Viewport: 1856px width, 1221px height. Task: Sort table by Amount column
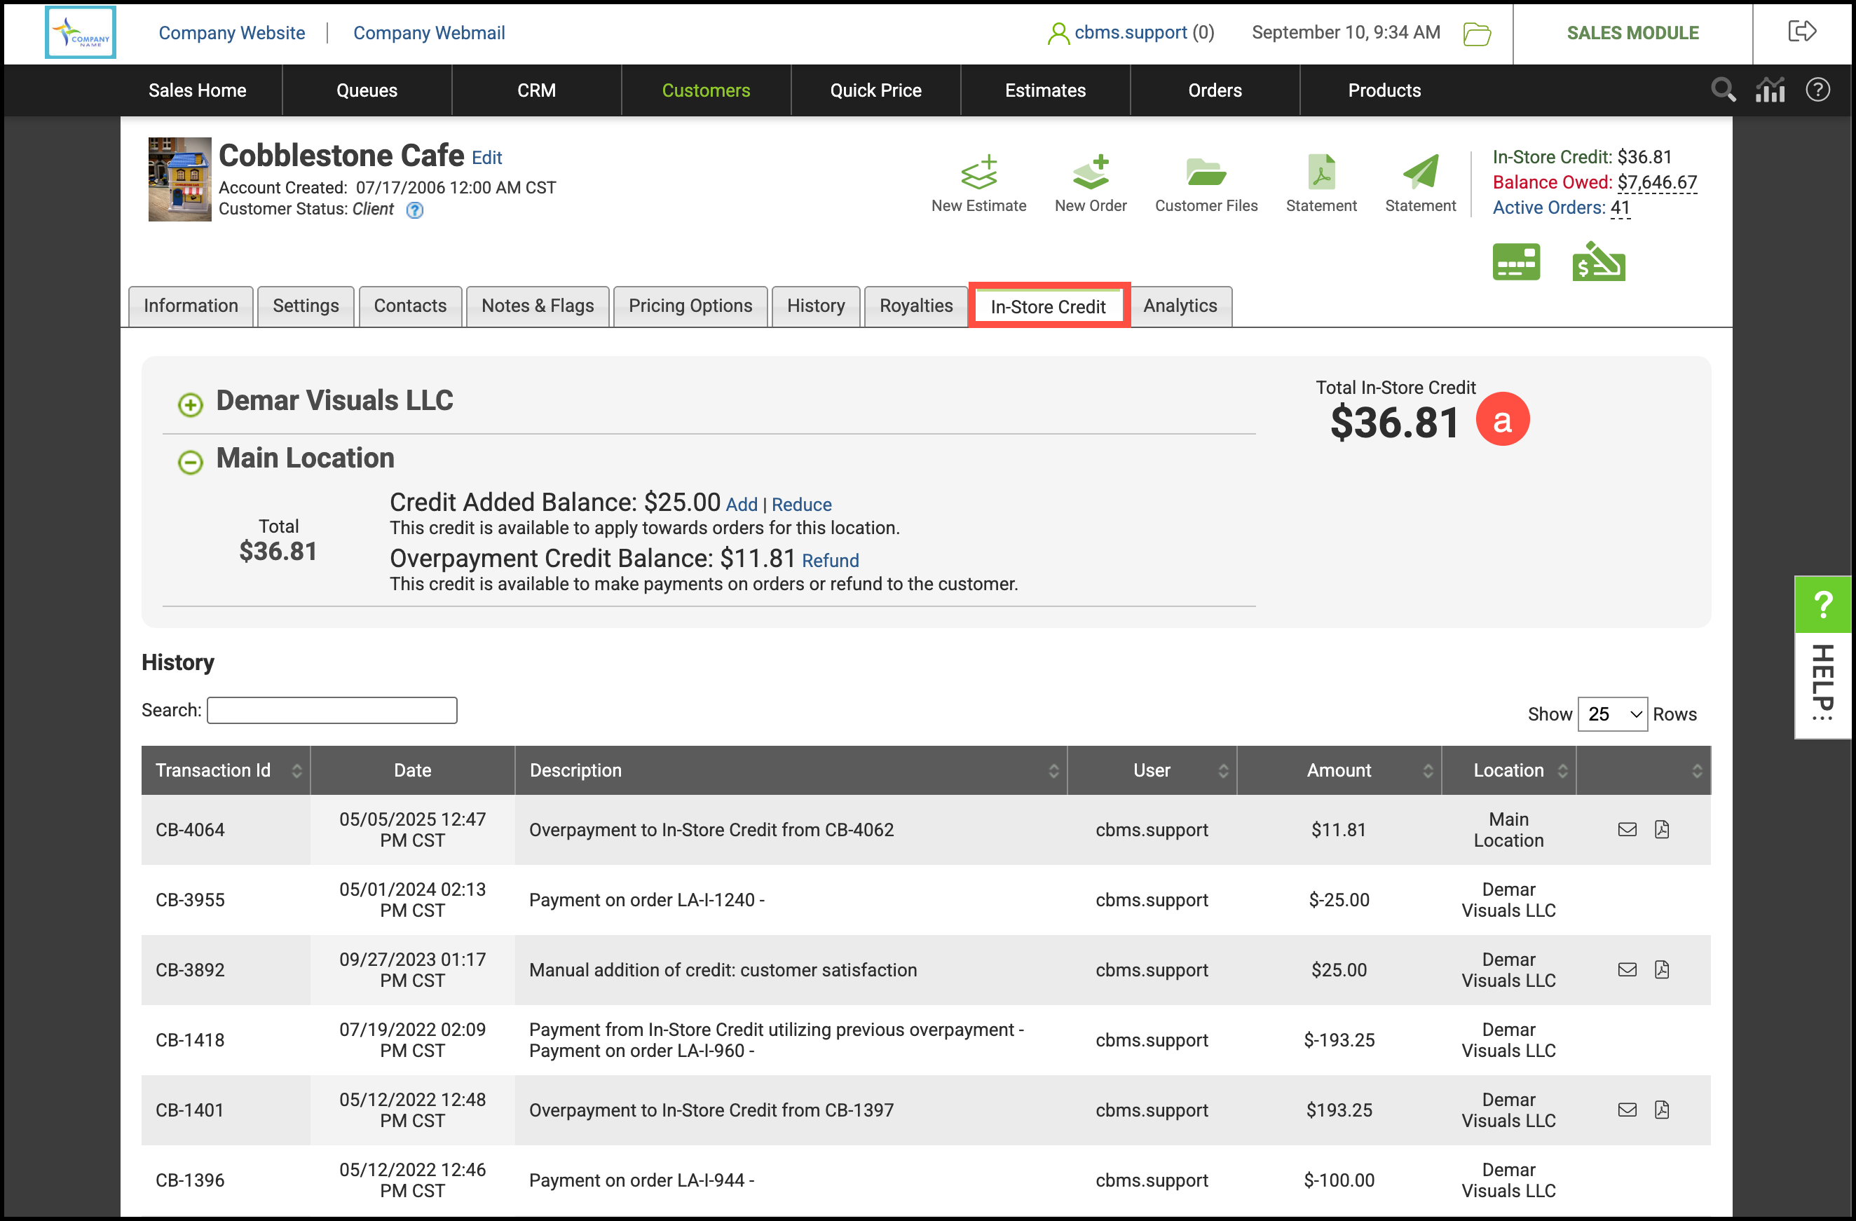1338,770
